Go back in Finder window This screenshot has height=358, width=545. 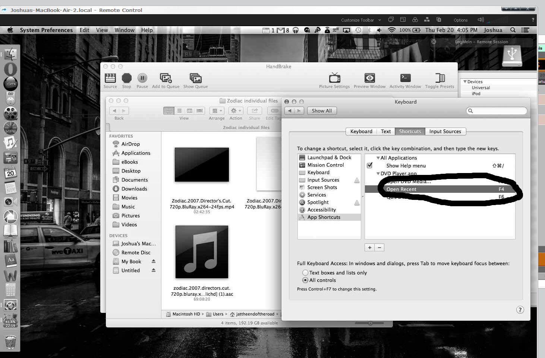click(114, 111)
